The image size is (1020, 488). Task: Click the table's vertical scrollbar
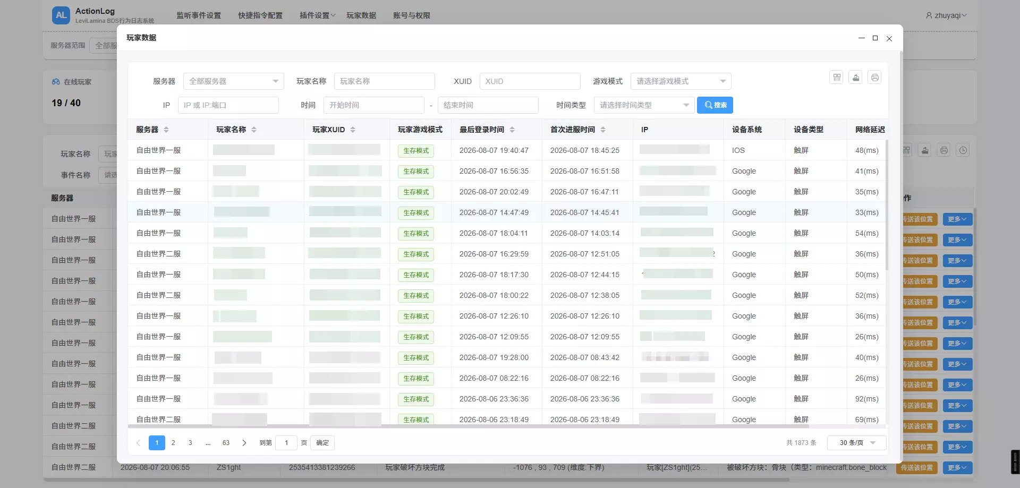[x=887, y=204]
